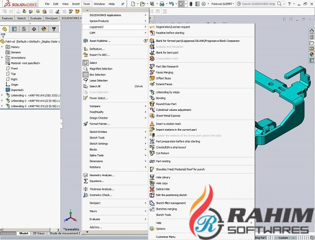Select Blank for bent part icon
This screenshot has height=240, width=315.
[x=152, y=53]
